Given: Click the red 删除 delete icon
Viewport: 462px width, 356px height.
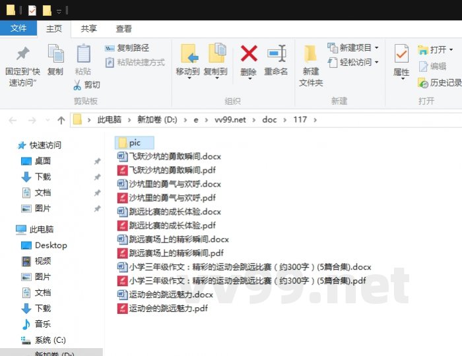Looking at the screenshot, I should pyautogui.click(x=249, y=53).
